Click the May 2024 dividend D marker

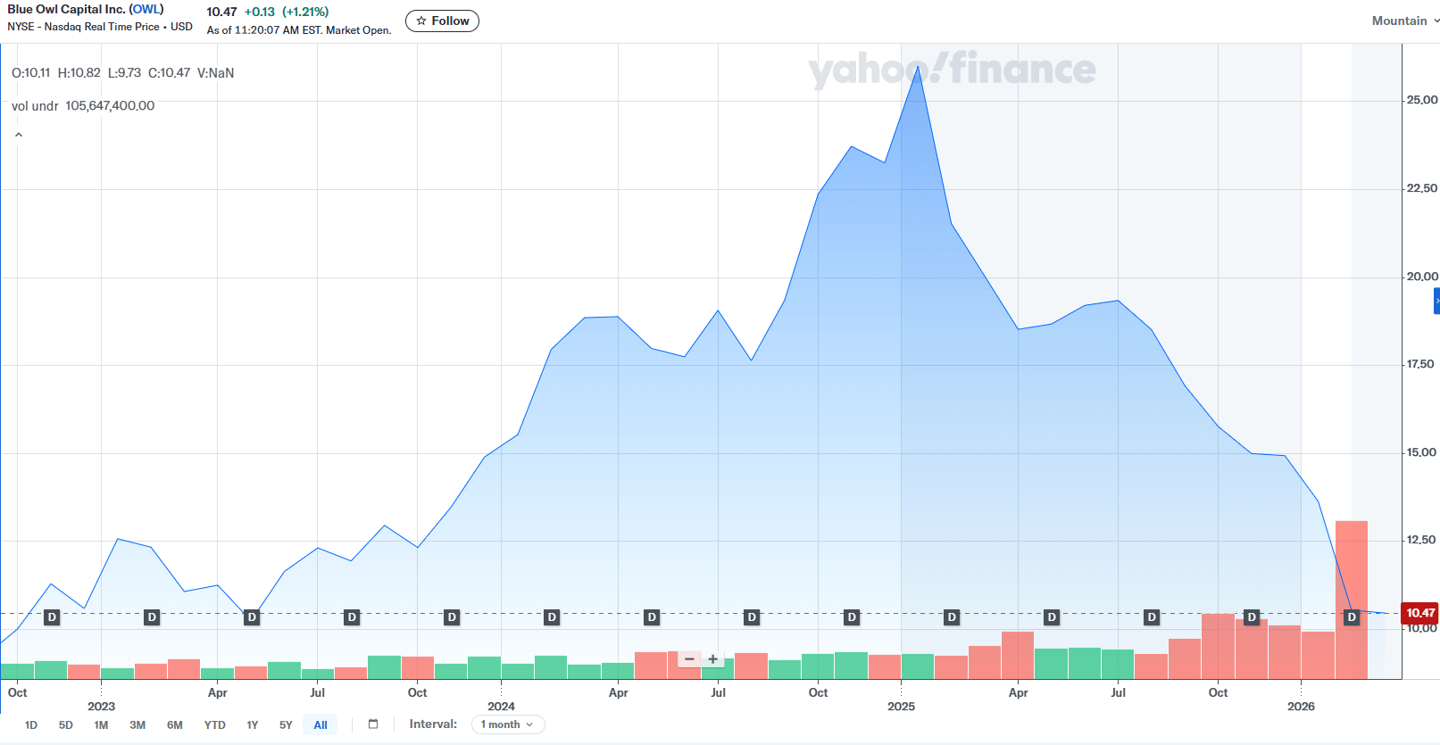[x=652, y=617]
